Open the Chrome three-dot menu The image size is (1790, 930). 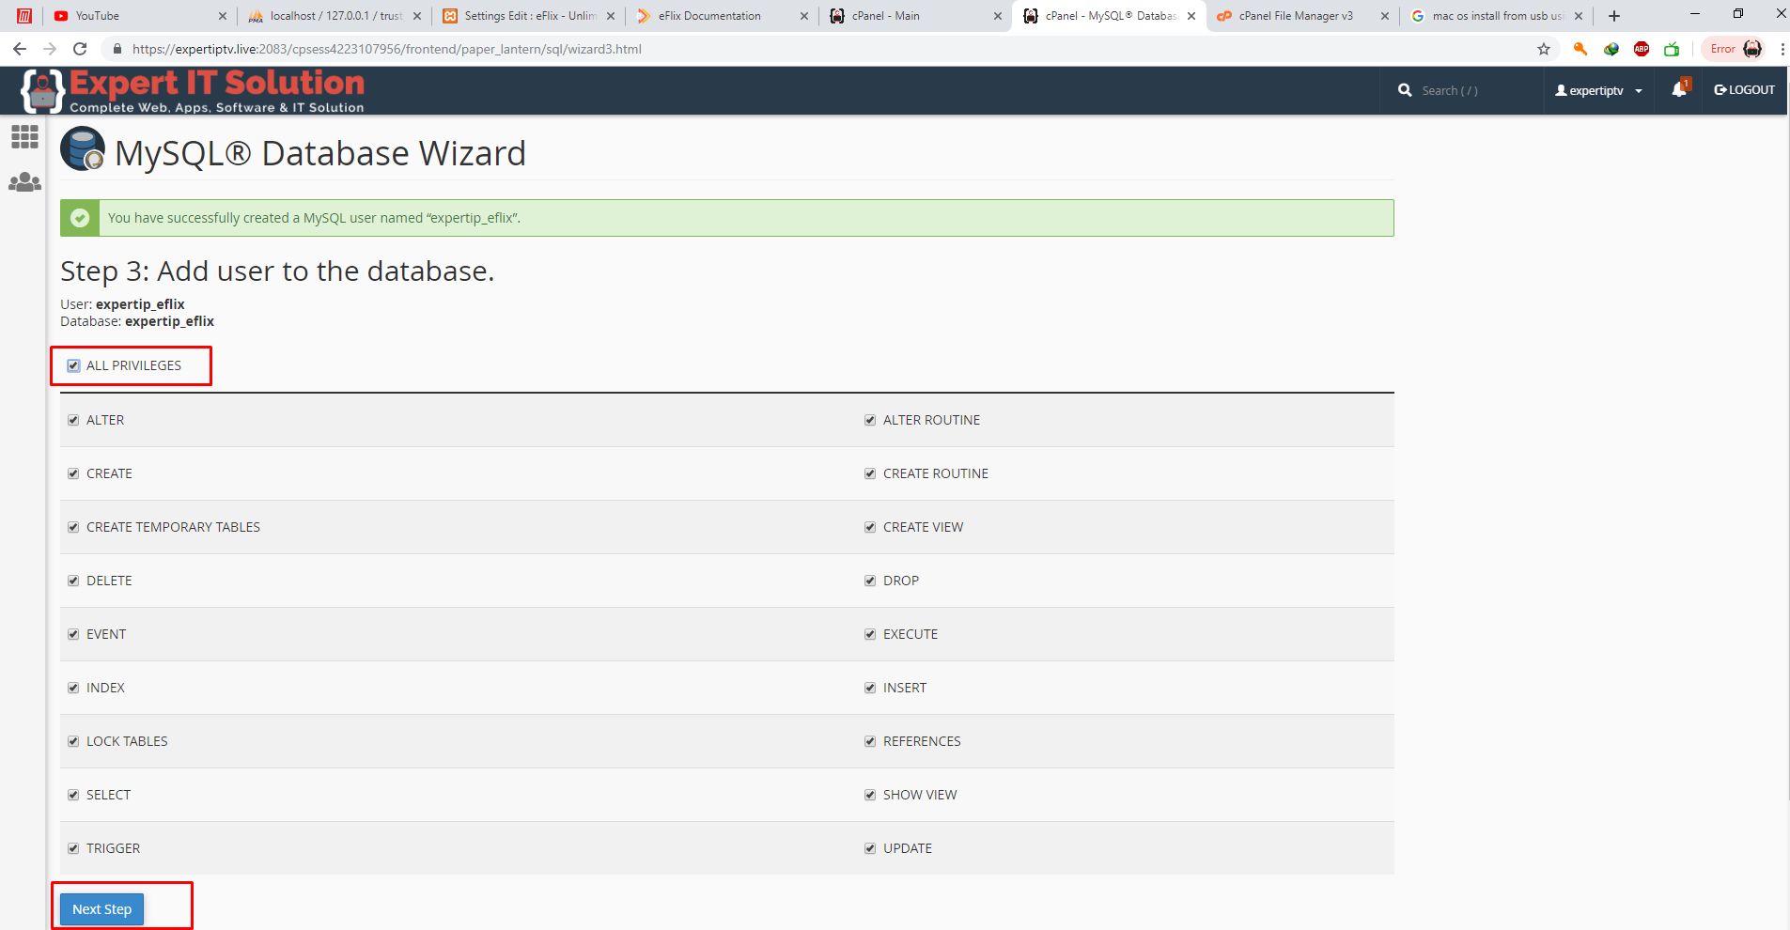point(1782,49)
